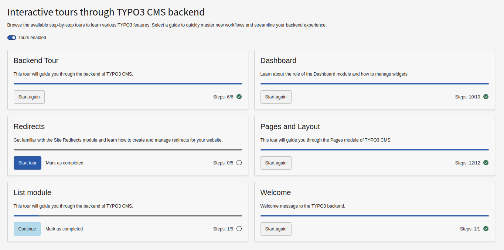This screenshot has width=504, height=250.
Task: Click Start again for Dashboard tour
Action: [x=276, y=97]
